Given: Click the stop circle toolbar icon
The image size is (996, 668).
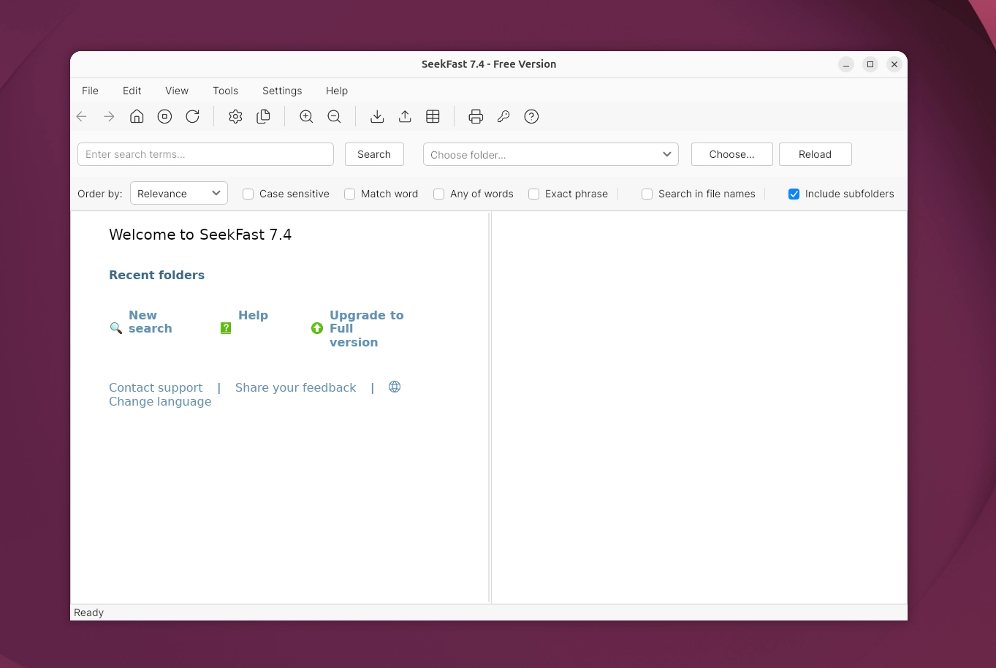Looking at the screenshot, I should click(164, 117).
